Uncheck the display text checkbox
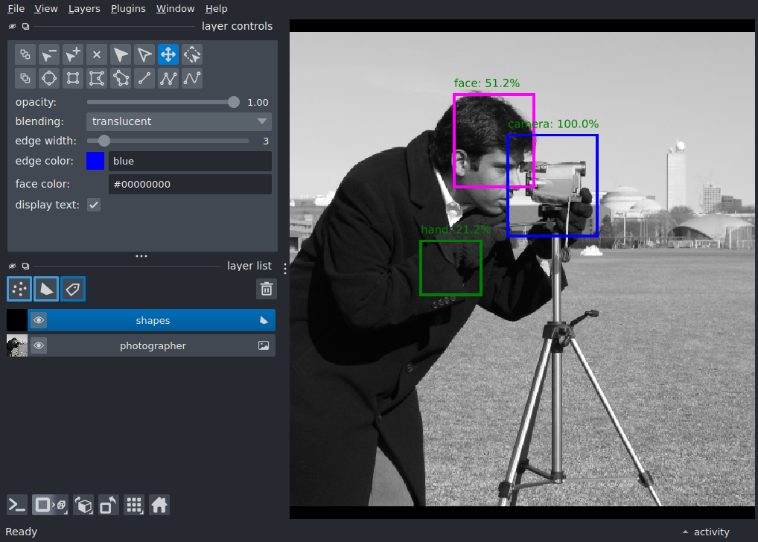 point(94,205)
